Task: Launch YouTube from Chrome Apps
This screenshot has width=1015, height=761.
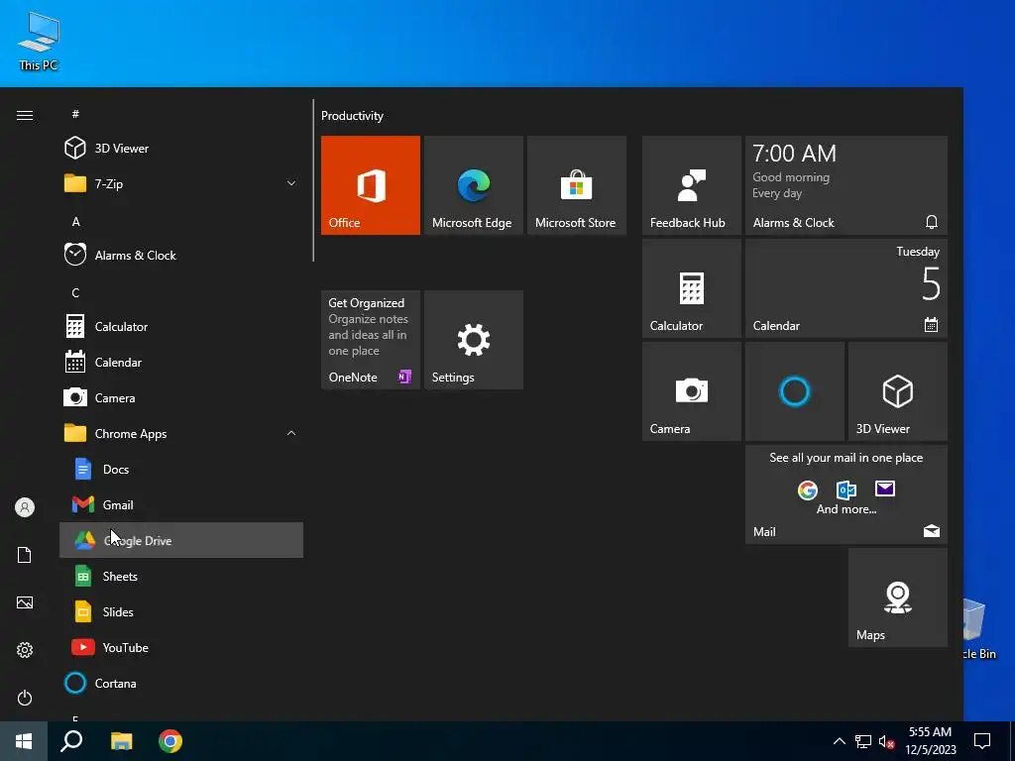Action: tap(181, 648)
